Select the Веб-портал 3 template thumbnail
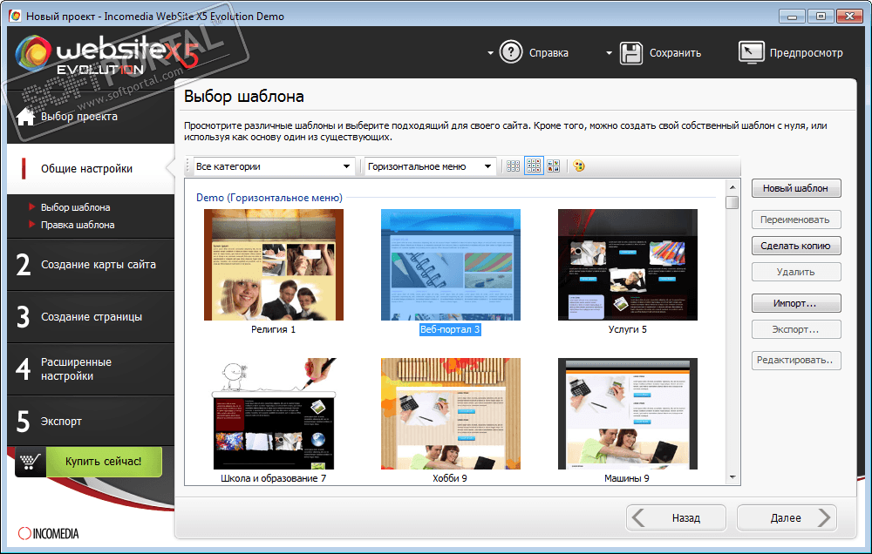 [451, 265]
